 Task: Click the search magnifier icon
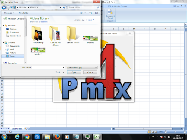point(98,8)
